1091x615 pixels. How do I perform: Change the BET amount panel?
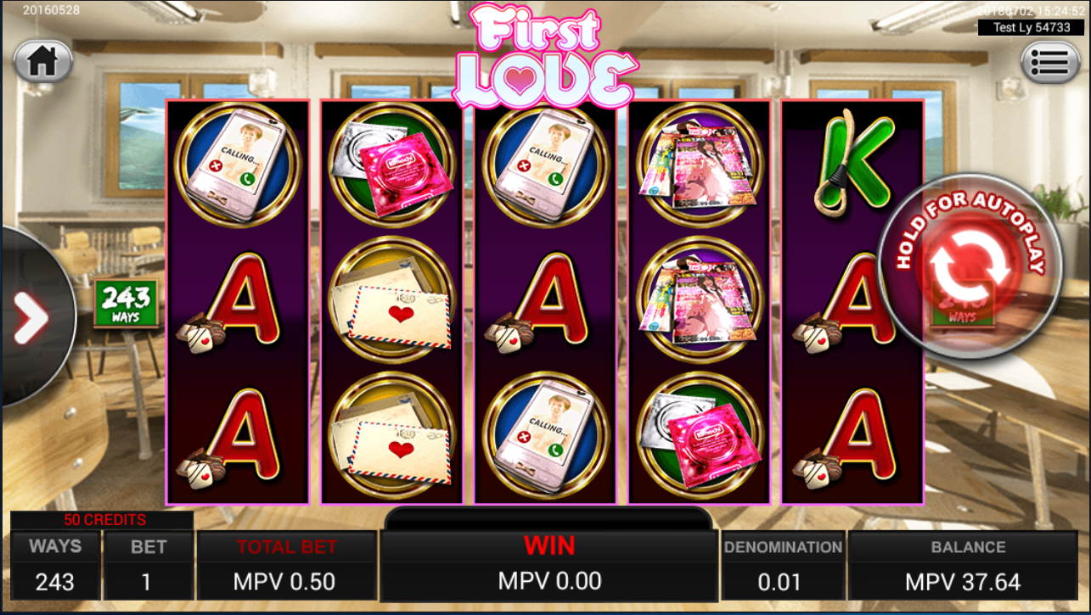[148, 566]
